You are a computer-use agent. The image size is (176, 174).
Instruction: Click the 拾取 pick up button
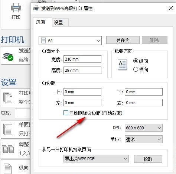tap(148, 159)
